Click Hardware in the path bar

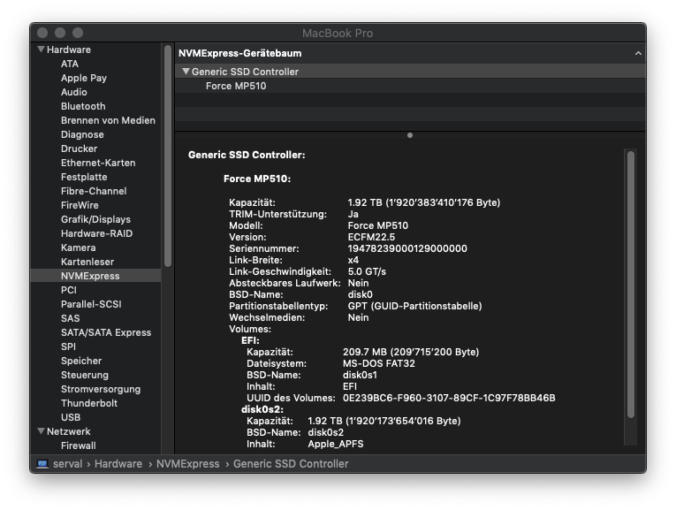point(118,464)
